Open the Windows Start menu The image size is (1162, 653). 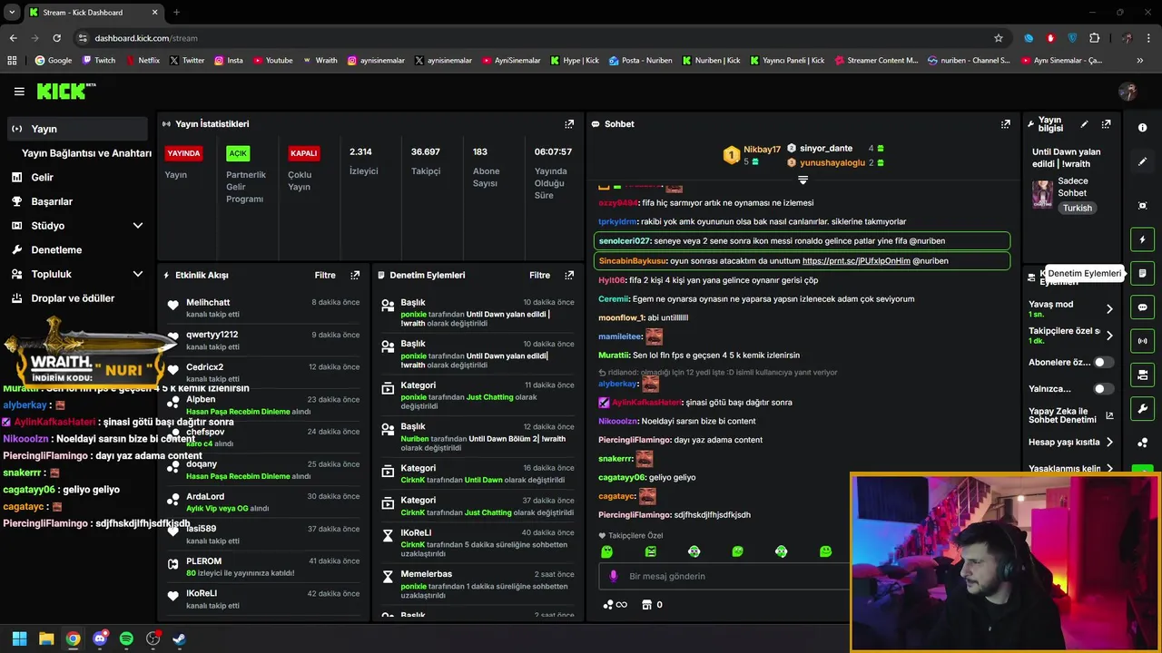(x=19, y=638)
